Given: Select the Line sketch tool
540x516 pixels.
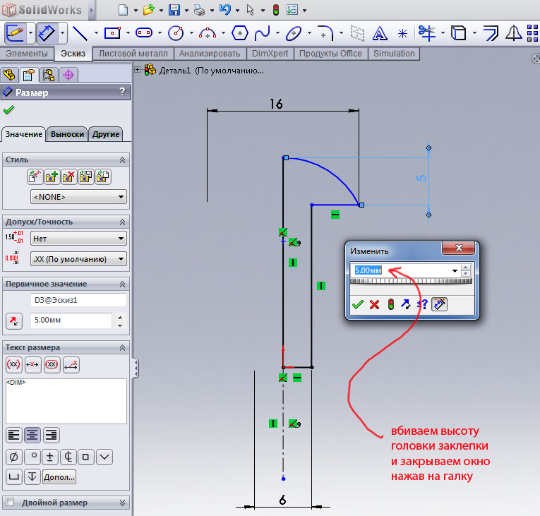Looking at the screenshot, I should (79, 32).
